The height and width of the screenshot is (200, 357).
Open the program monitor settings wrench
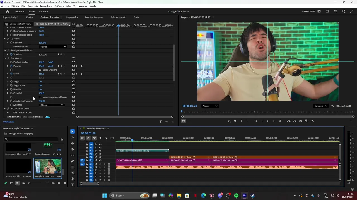(x=333, y=106)
